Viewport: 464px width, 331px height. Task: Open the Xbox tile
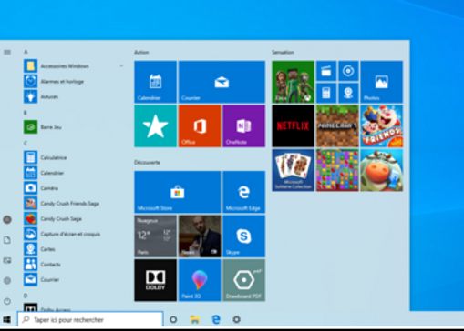click(x=293, y=82)
